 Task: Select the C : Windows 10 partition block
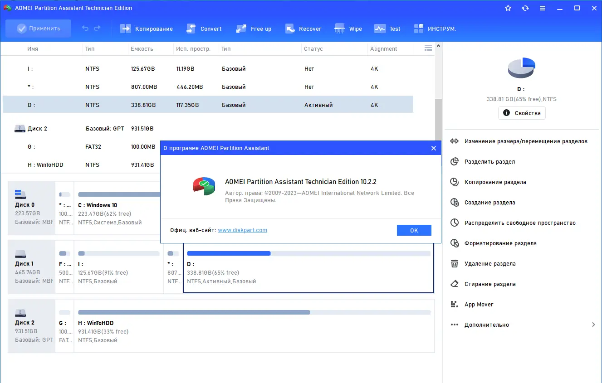117,208
